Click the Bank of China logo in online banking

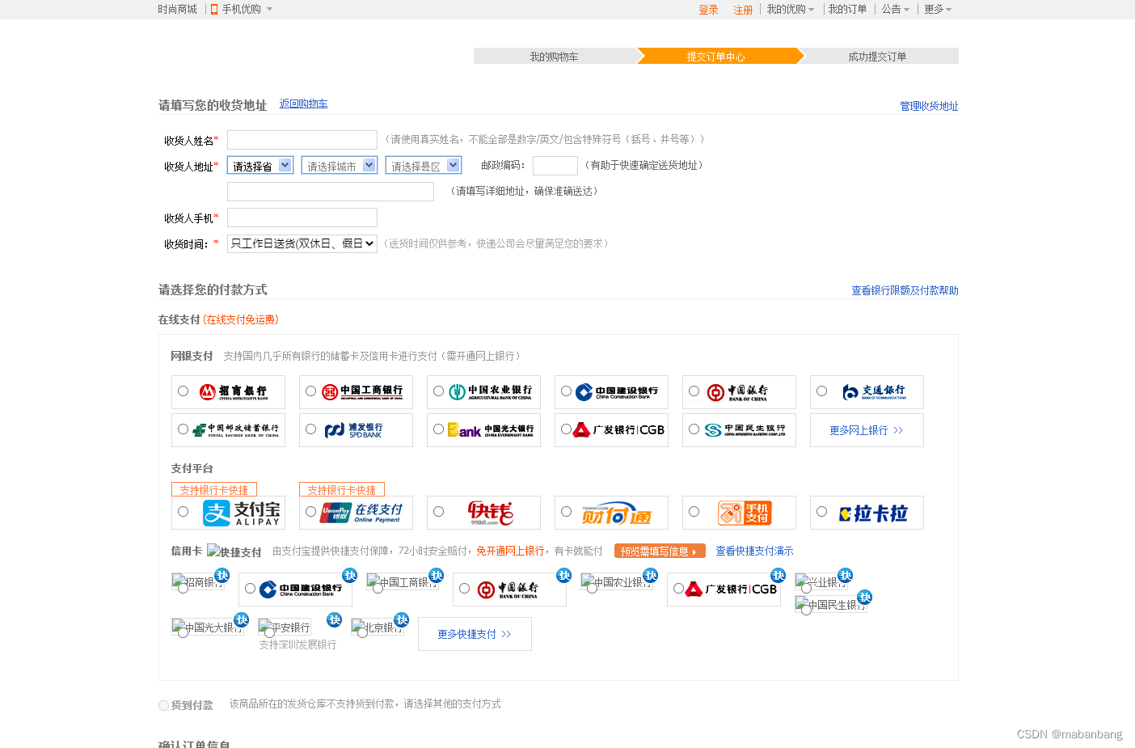737,392
